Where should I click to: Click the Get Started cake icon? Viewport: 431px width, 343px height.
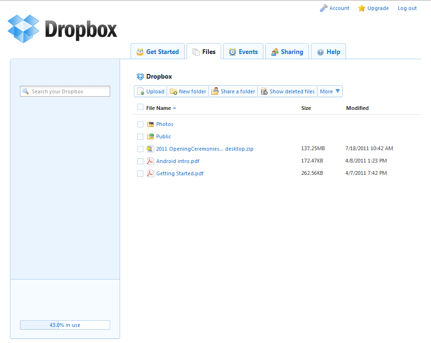pyautogui.click(x=140, y=52)
